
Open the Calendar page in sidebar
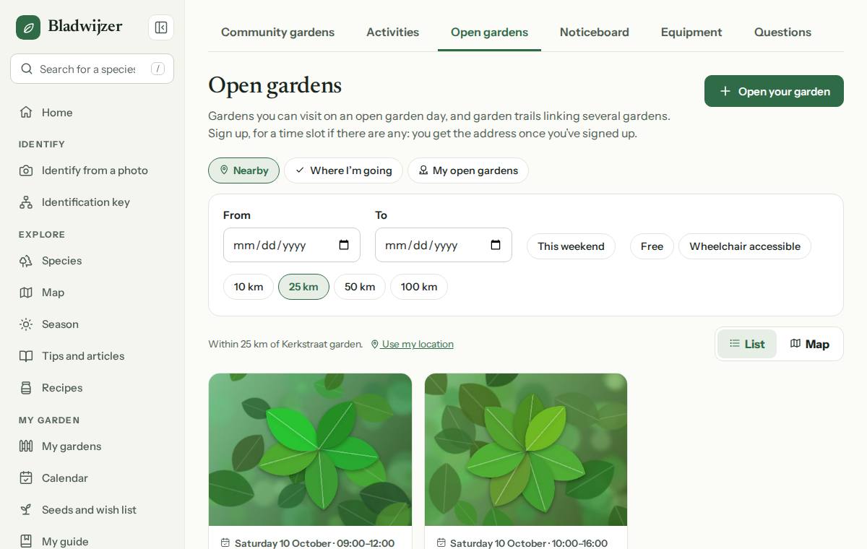[x=92, y=478]
